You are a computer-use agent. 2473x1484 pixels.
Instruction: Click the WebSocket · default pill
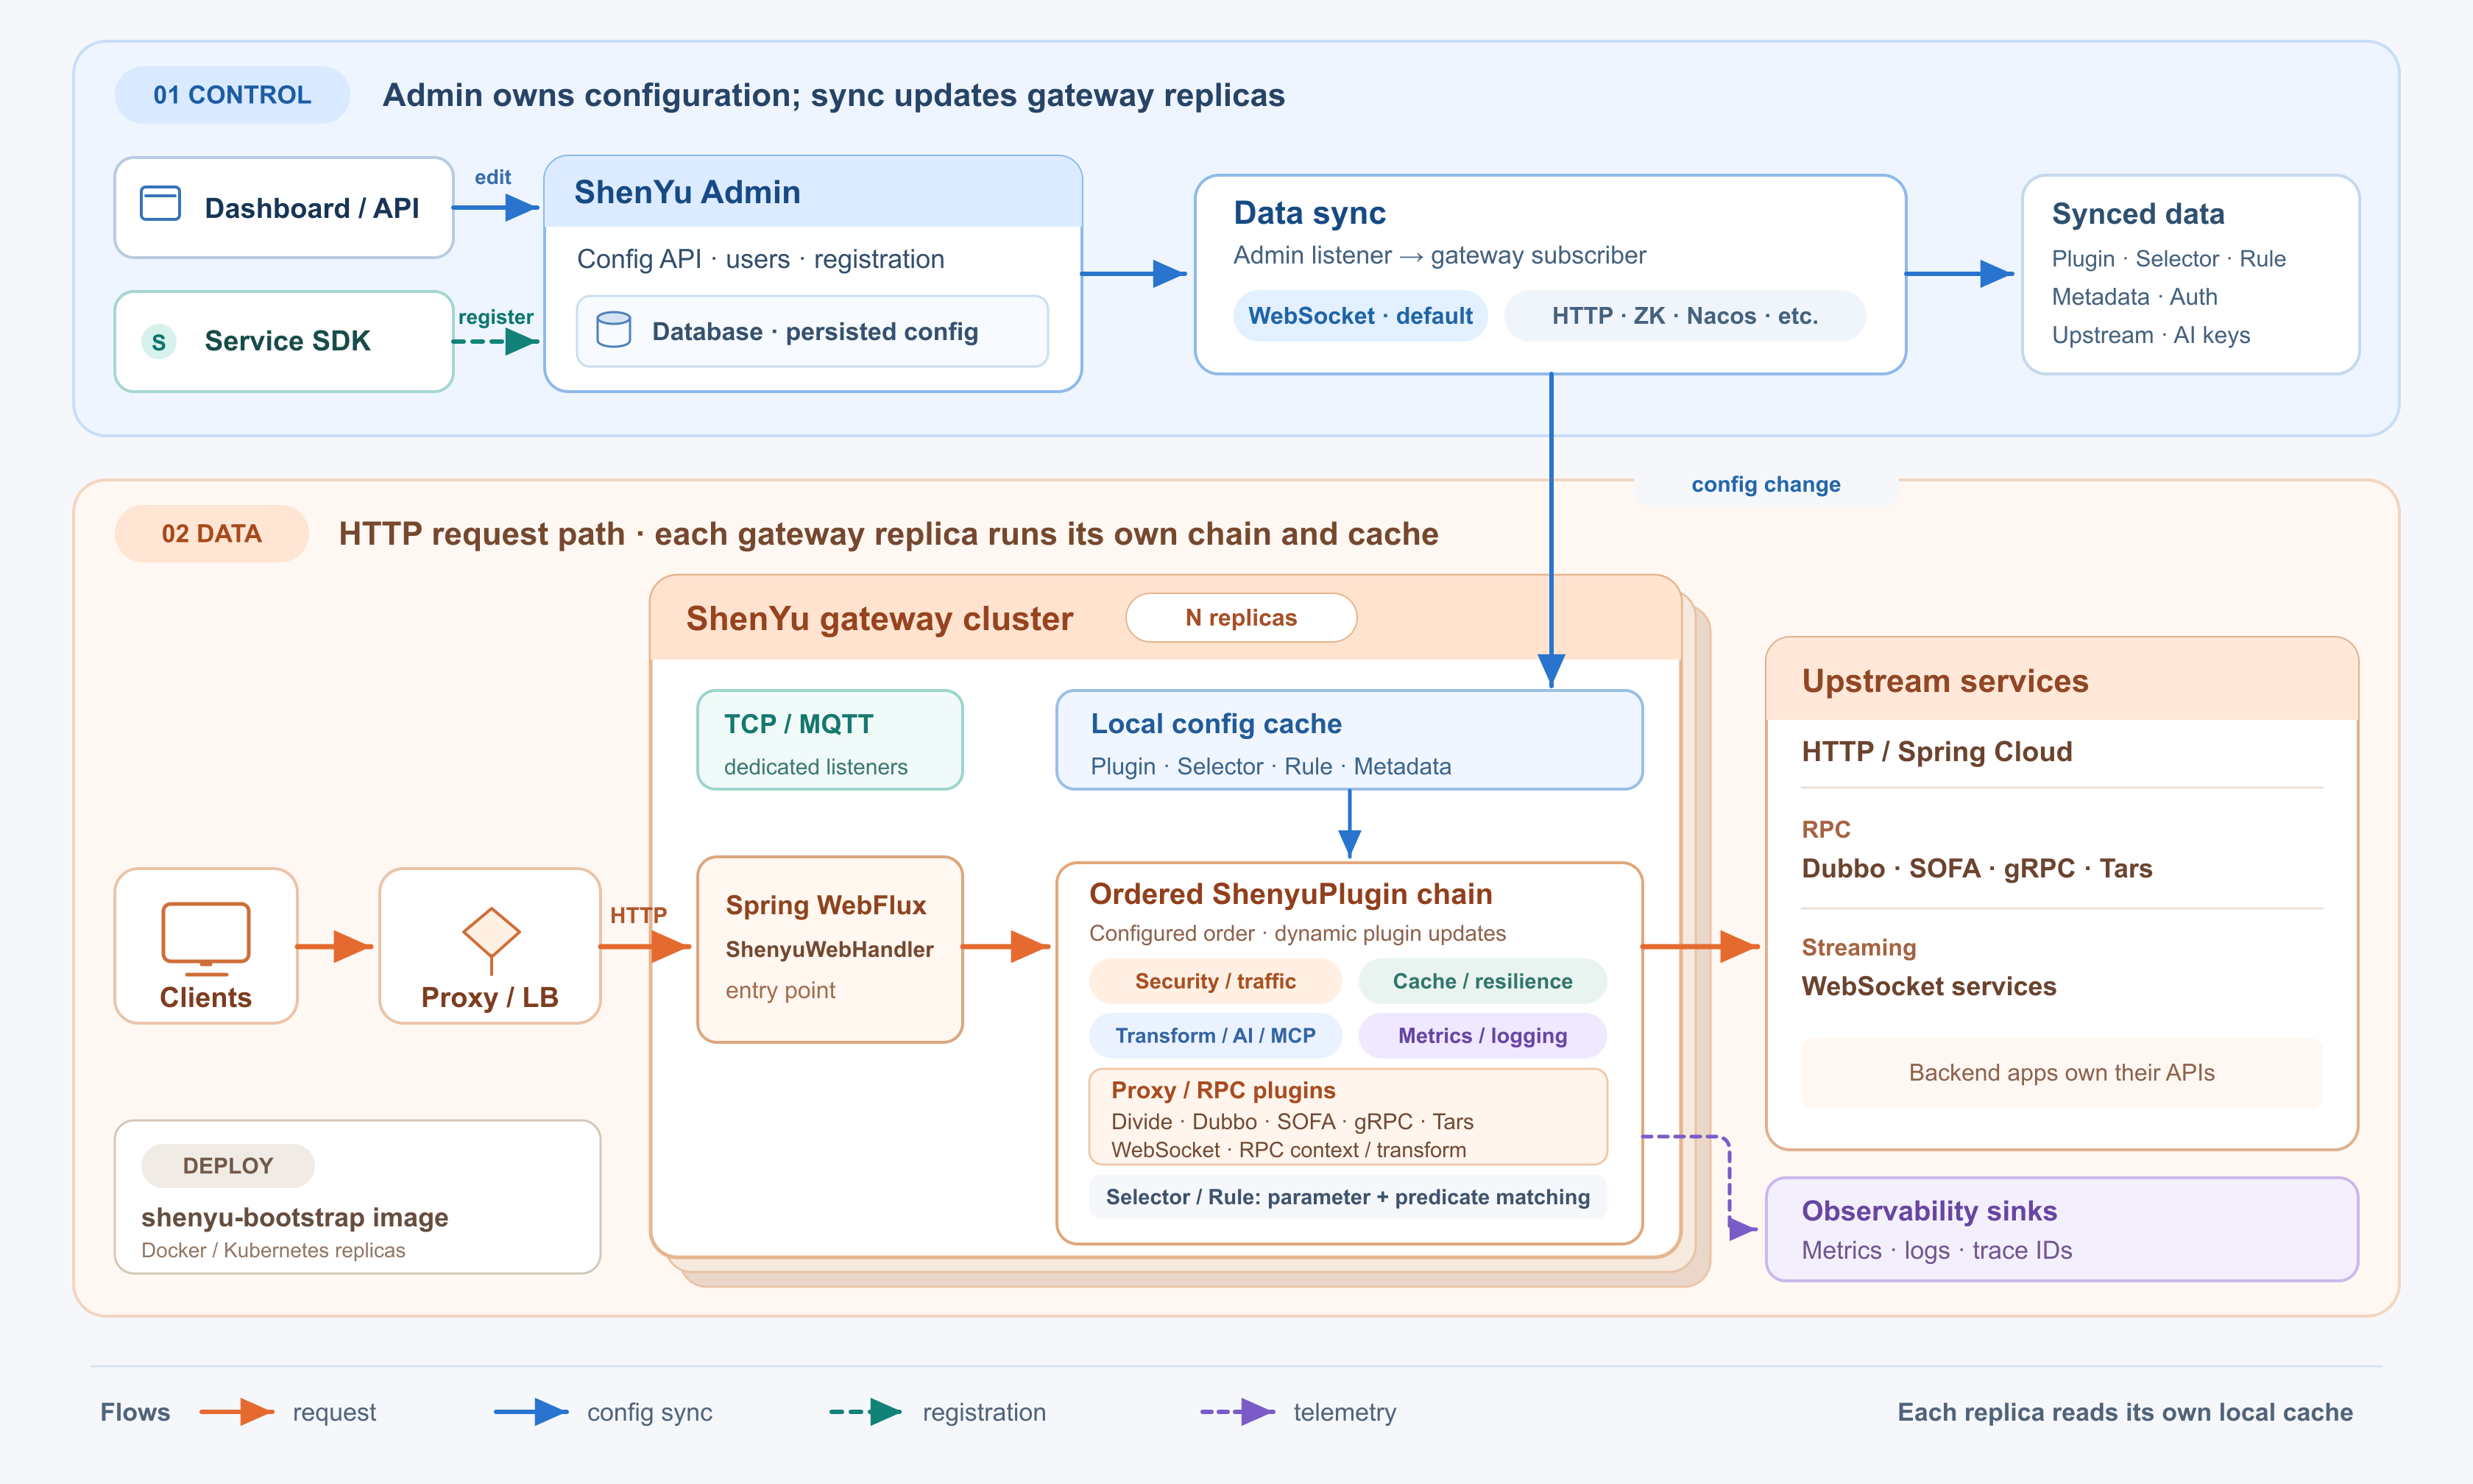coord(1360,316)
